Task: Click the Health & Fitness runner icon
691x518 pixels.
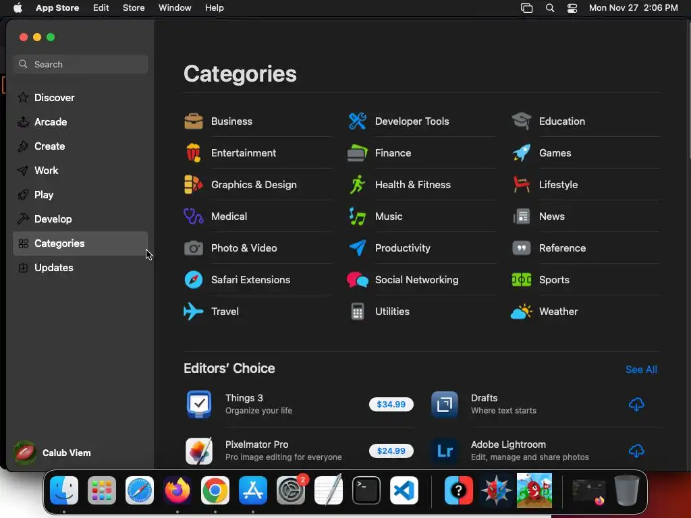Action: (358, 185)
